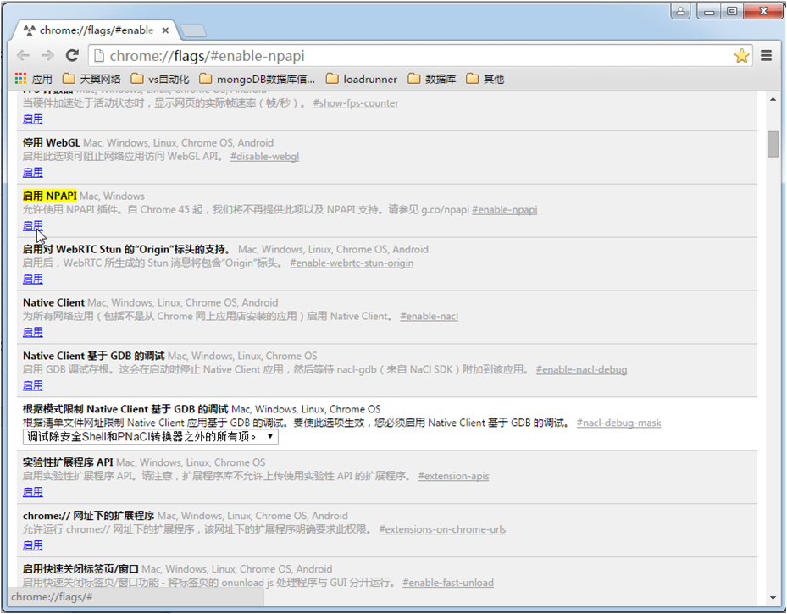
Task: Enable Native Client GDB debugging flag
Action: click(x=33, y=385)
